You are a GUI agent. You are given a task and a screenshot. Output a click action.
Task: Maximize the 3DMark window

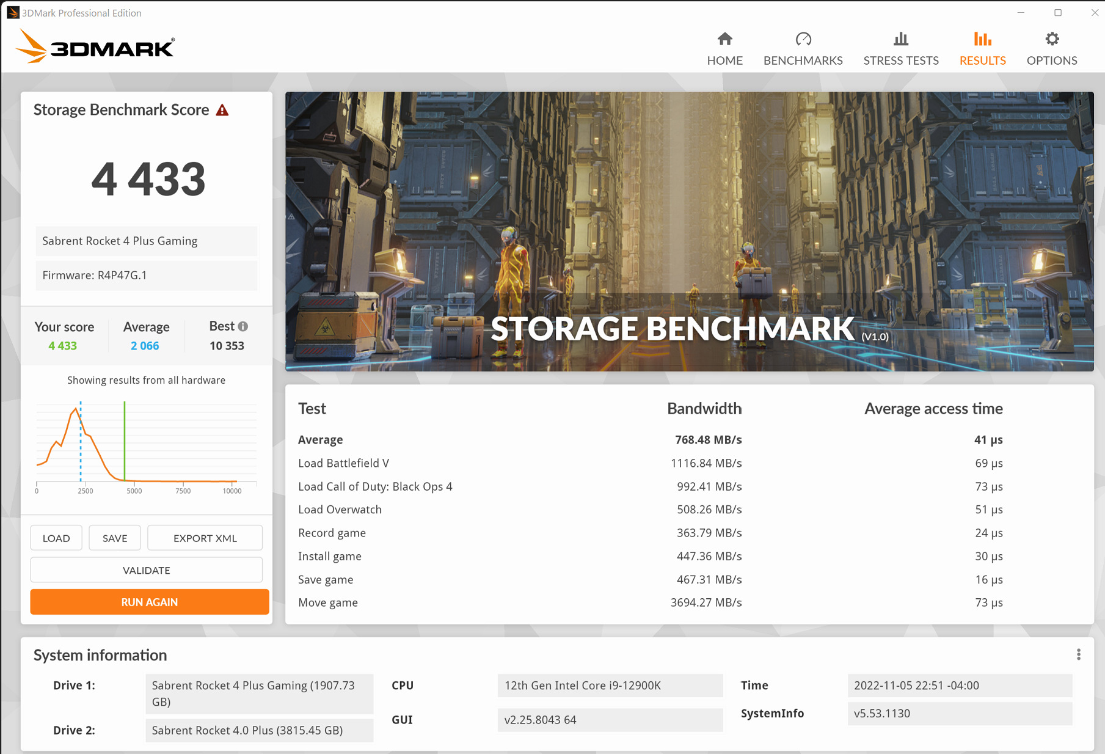[x=1058, y=13]
